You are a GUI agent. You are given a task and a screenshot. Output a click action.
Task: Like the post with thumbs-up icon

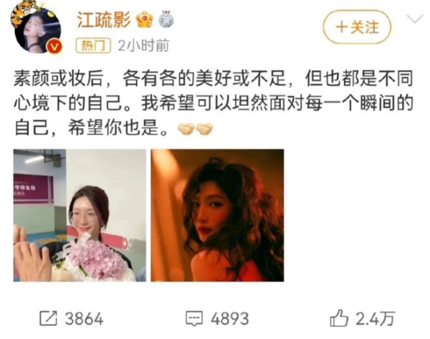coord(339,318)
